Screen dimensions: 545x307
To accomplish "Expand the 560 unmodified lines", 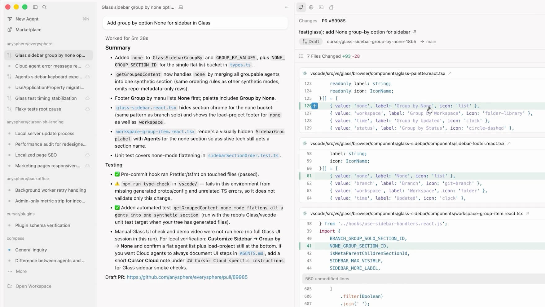I will 327,279.
